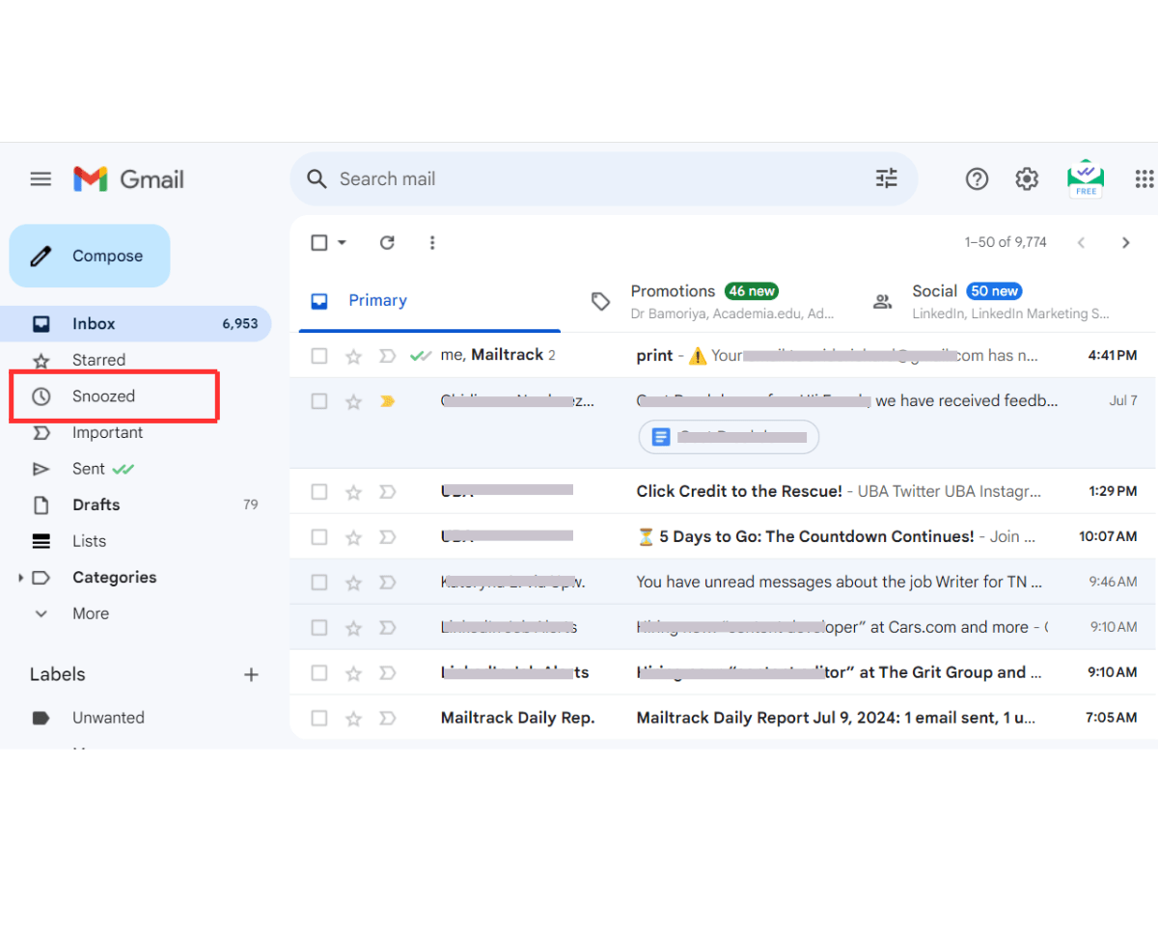Open 'Click Credit to the Rescue!' email
This screenshot has height=926, width=1158.
point(724,492)
